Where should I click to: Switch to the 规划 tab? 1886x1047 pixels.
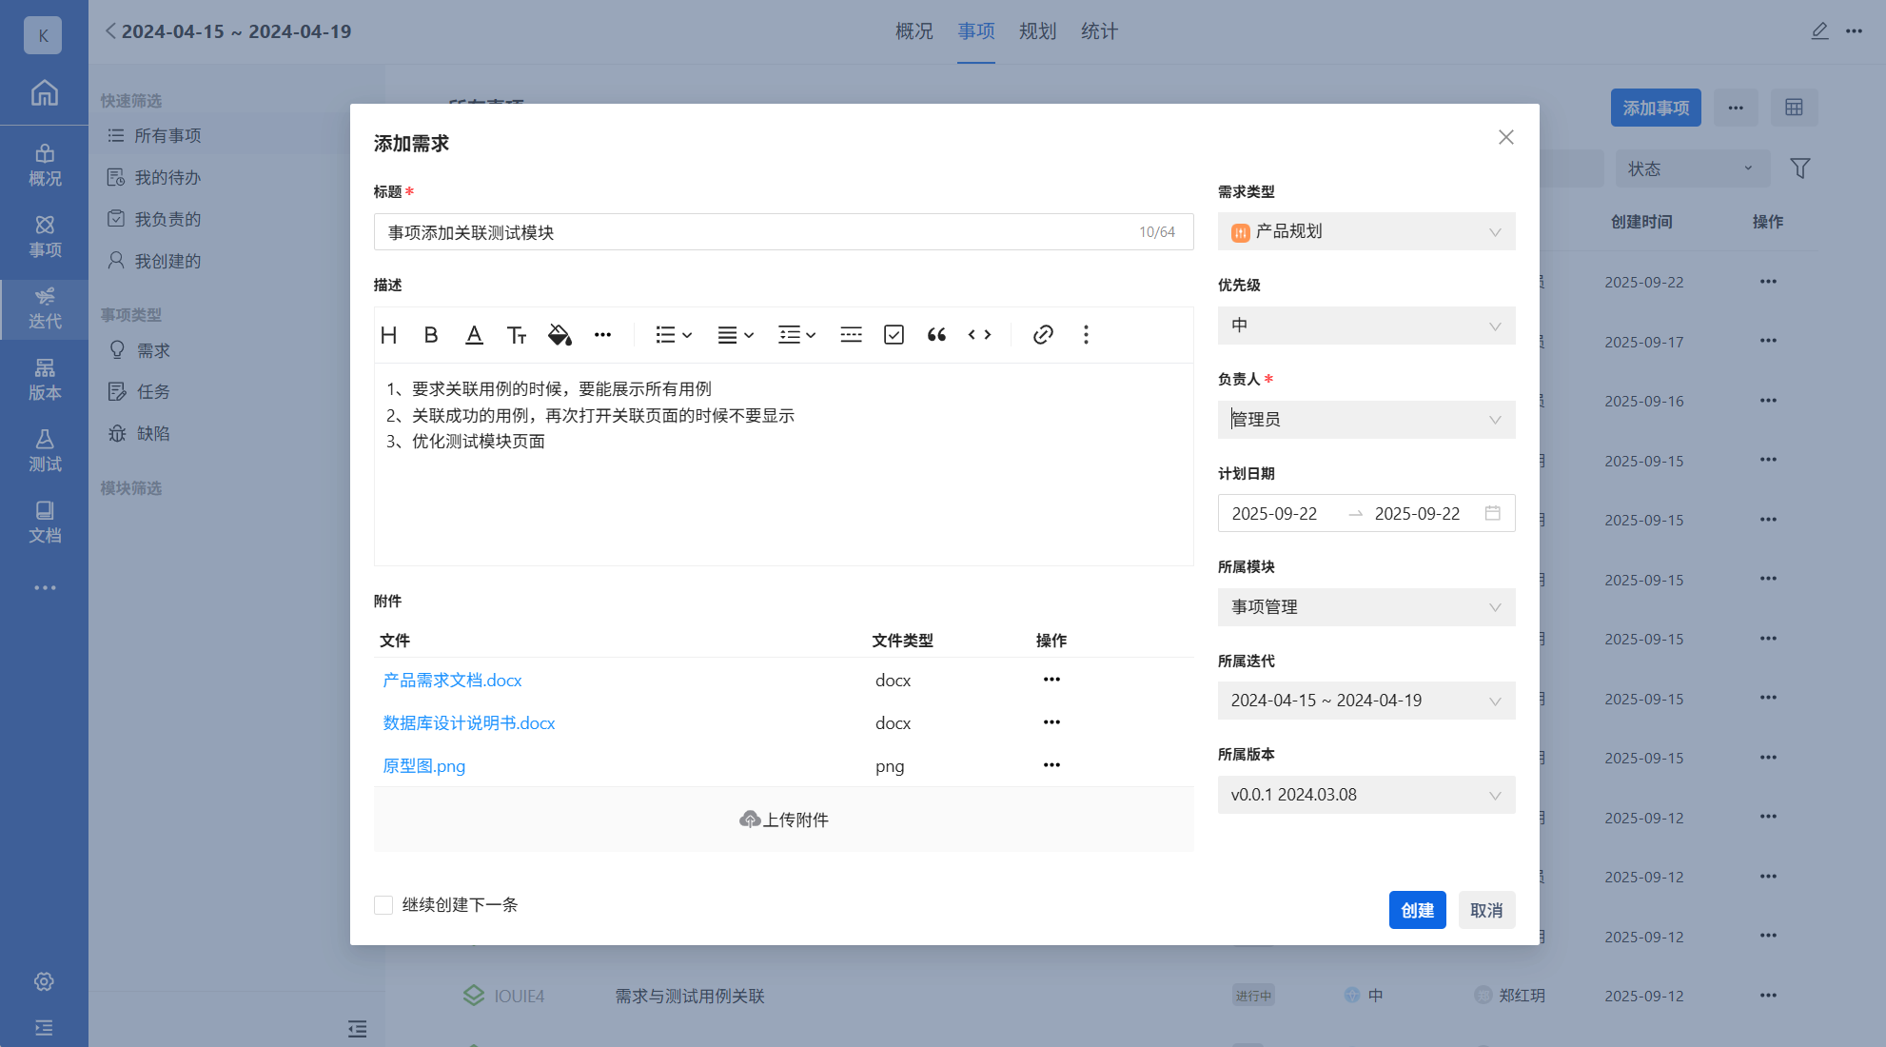[x=1037, y=31]
